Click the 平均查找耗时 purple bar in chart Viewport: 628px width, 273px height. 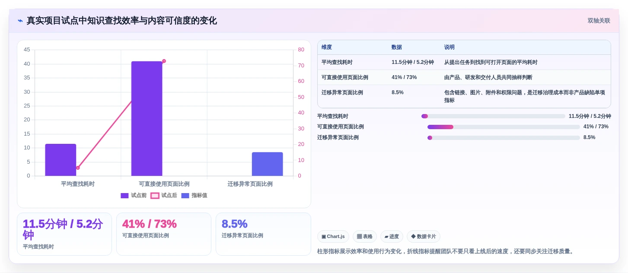click(61, 160)
